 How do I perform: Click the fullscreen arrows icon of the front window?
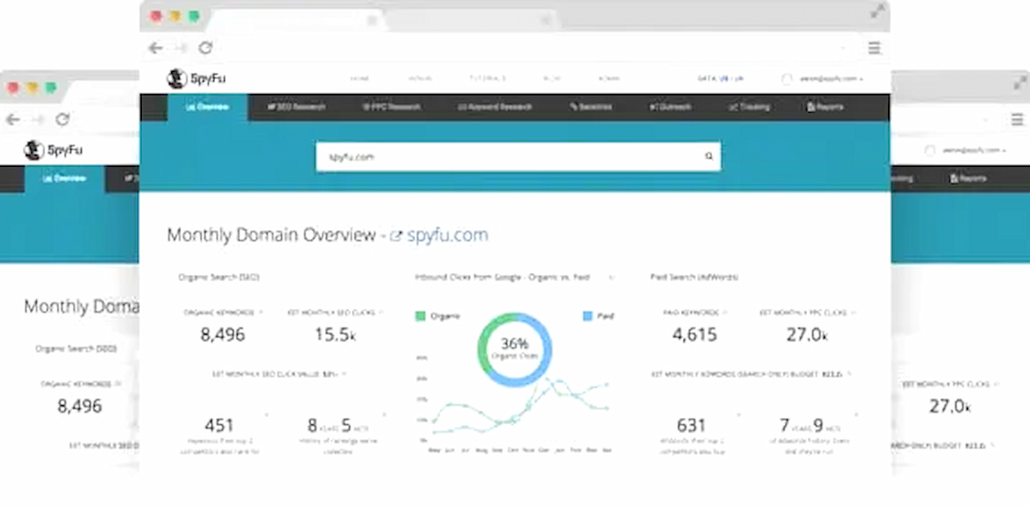(878, 11)
